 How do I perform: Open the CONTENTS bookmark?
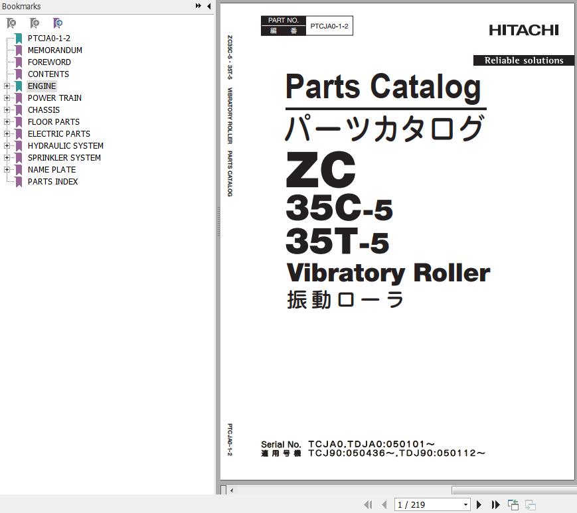tap(48, 74)
